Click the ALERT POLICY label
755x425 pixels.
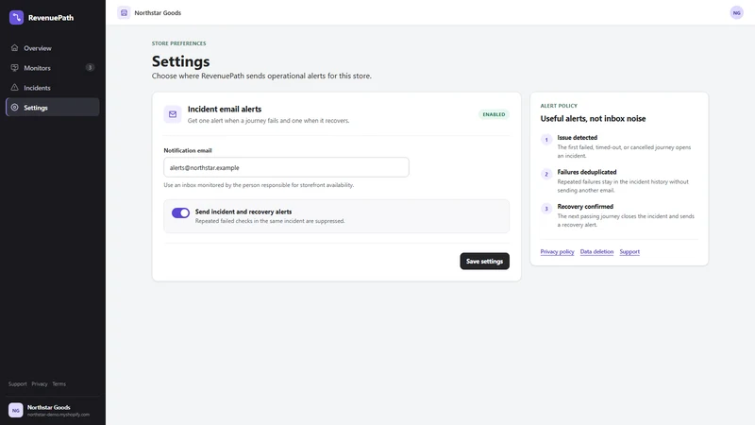coord(559,106)
